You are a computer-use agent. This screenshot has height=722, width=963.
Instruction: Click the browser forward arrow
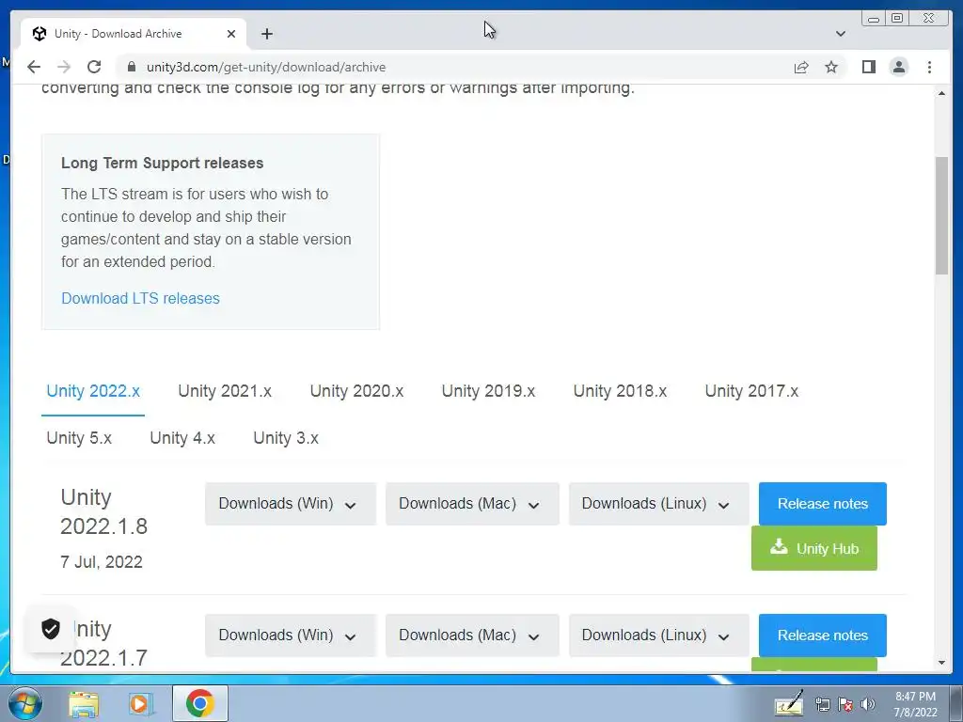point(63,67)
